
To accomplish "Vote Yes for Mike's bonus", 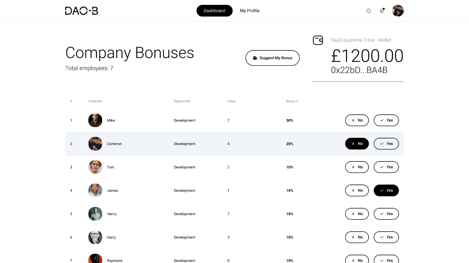I will coord(386,120).
